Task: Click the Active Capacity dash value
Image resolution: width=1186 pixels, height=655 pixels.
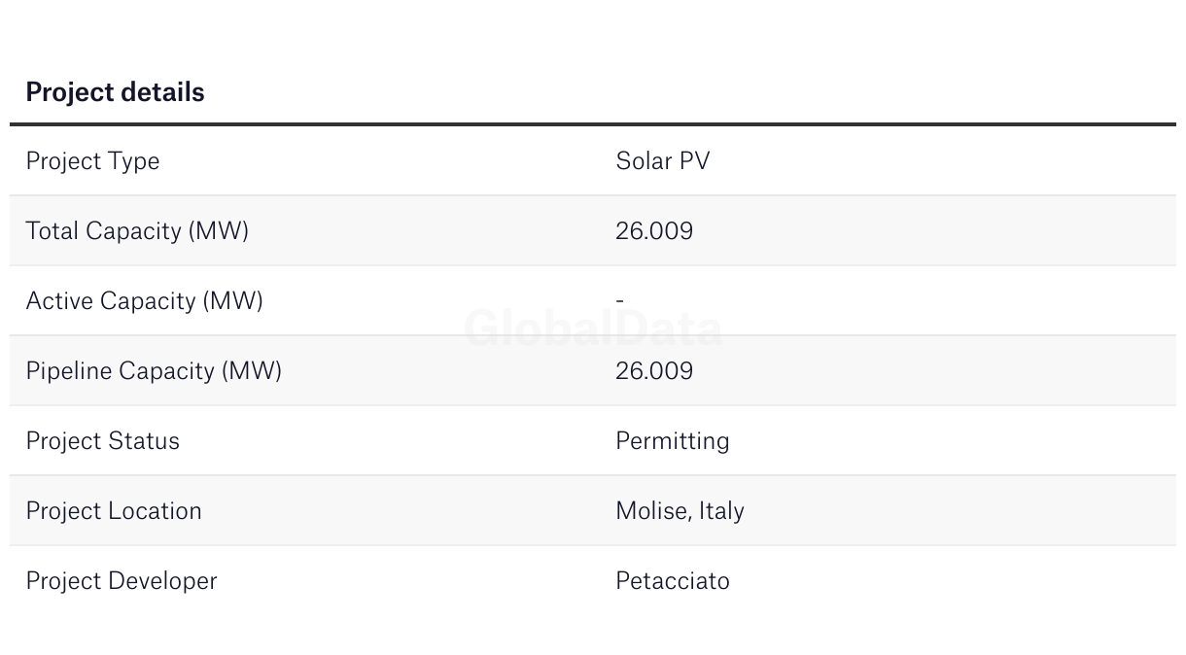Action: 619,301
